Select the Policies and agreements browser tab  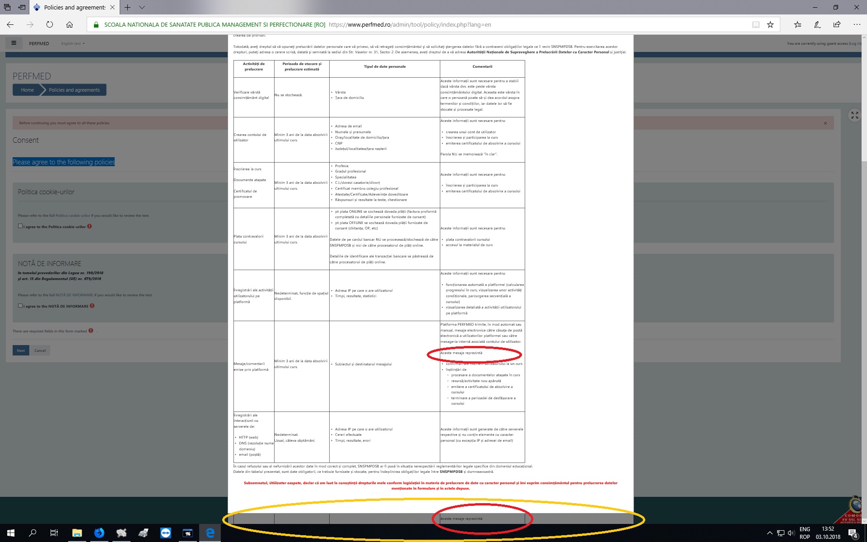[x=75, y=7]
